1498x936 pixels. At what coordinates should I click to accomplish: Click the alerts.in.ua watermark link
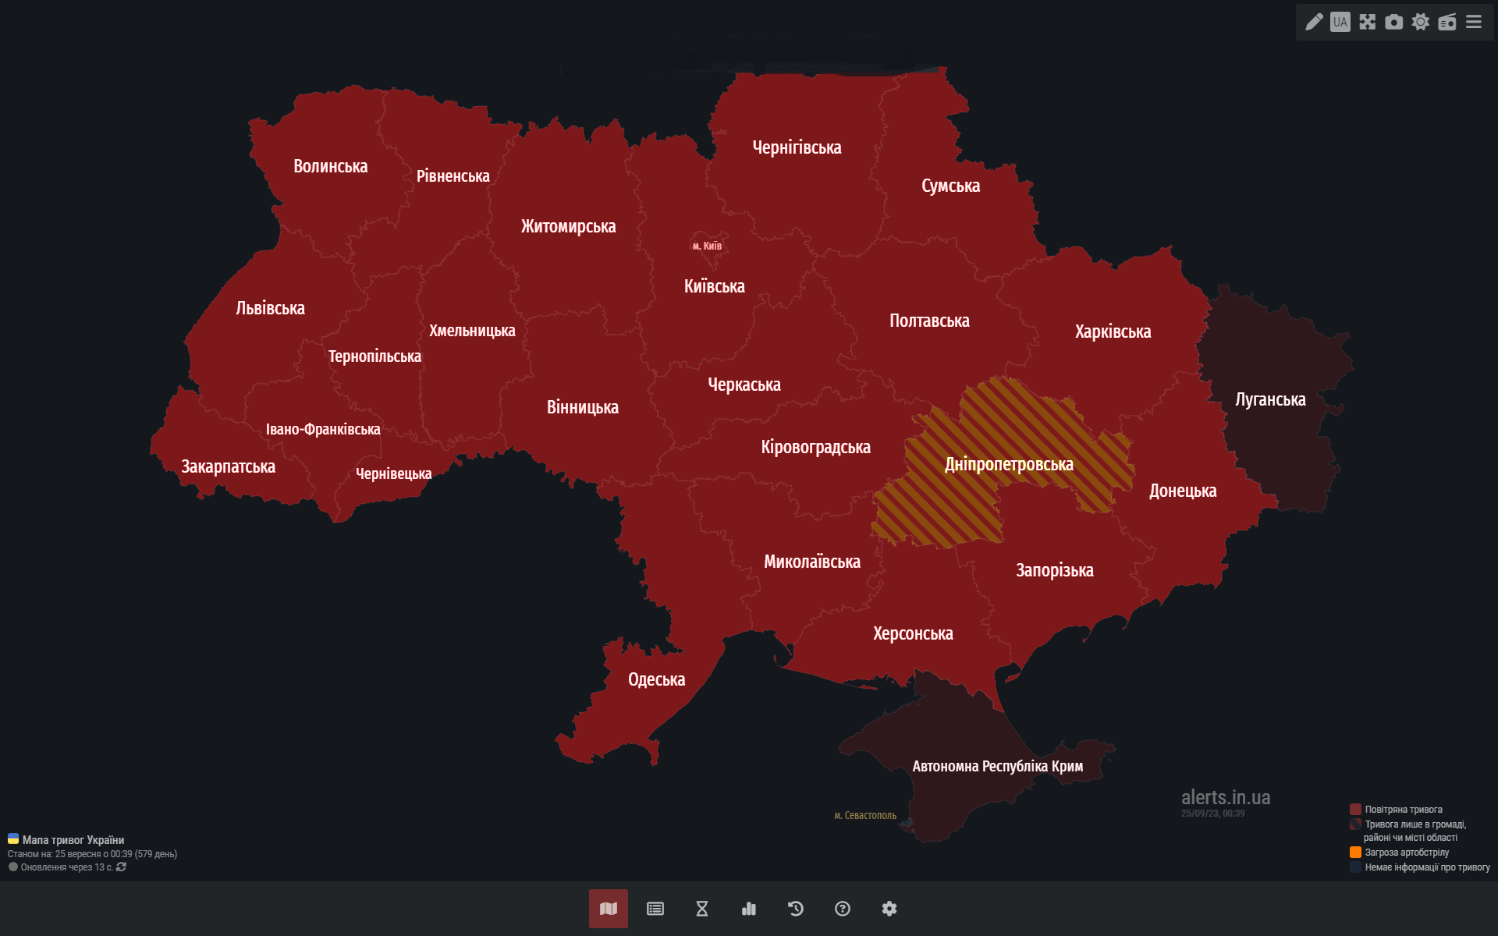click(x=1225, y=797)
